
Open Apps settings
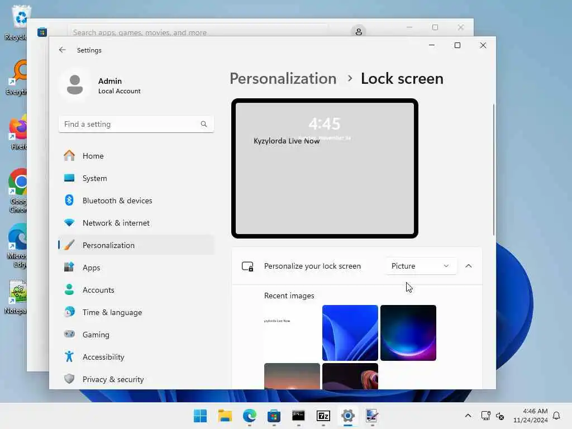coord(136,268)
